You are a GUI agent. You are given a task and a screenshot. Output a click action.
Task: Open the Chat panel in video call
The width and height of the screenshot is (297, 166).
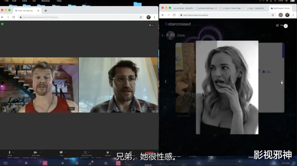click(x=61, y=154)
